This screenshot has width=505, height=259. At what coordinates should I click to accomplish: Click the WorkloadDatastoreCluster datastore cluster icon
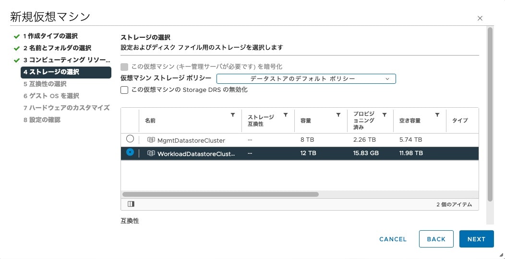tap(151, 153)
